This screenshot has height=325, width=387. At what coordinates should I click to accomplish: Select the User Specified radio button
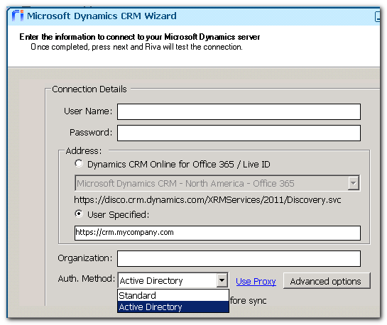click(79, 214)
